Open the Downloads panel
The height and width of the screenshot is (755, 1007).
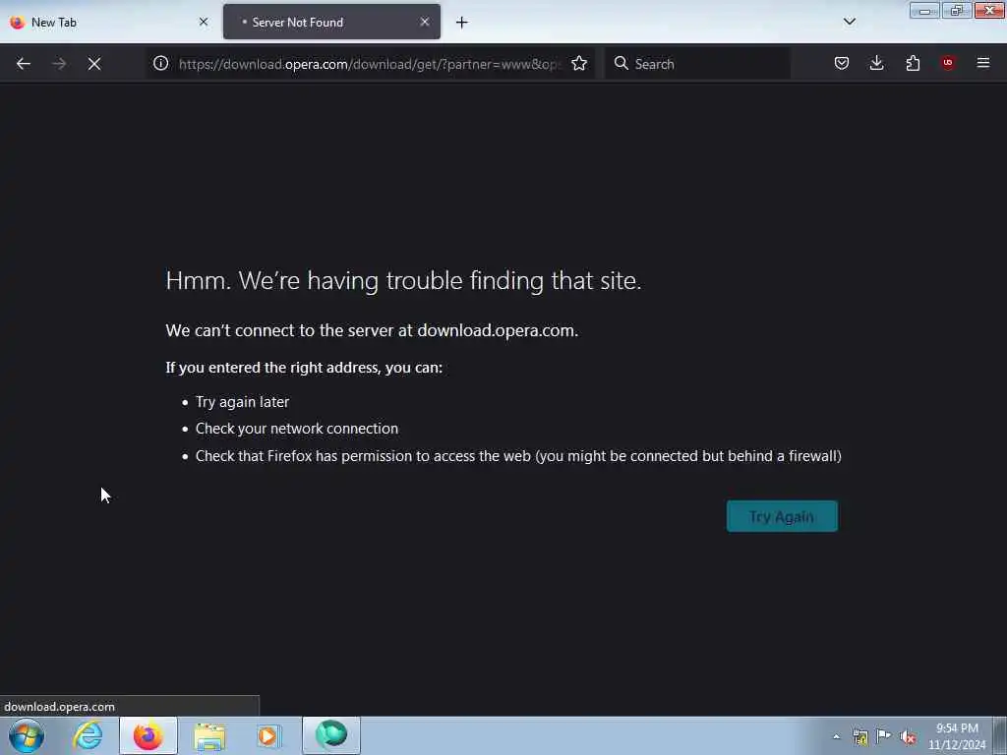(x=876, y=63)
